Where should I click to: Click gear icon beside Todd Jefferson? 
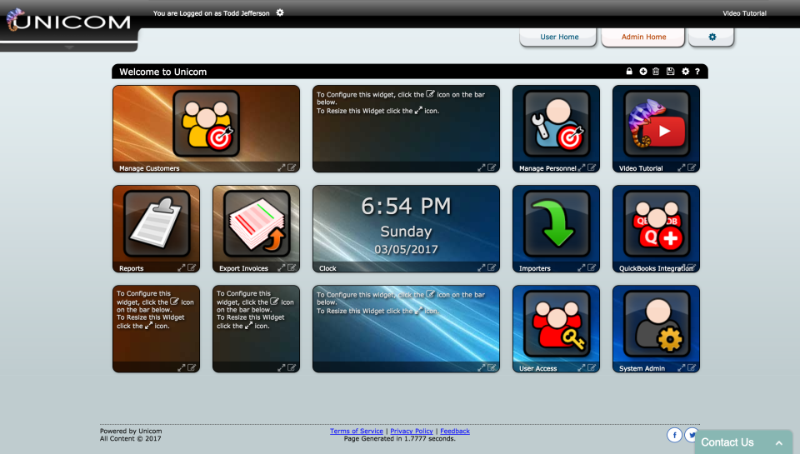tap(280, 12)
